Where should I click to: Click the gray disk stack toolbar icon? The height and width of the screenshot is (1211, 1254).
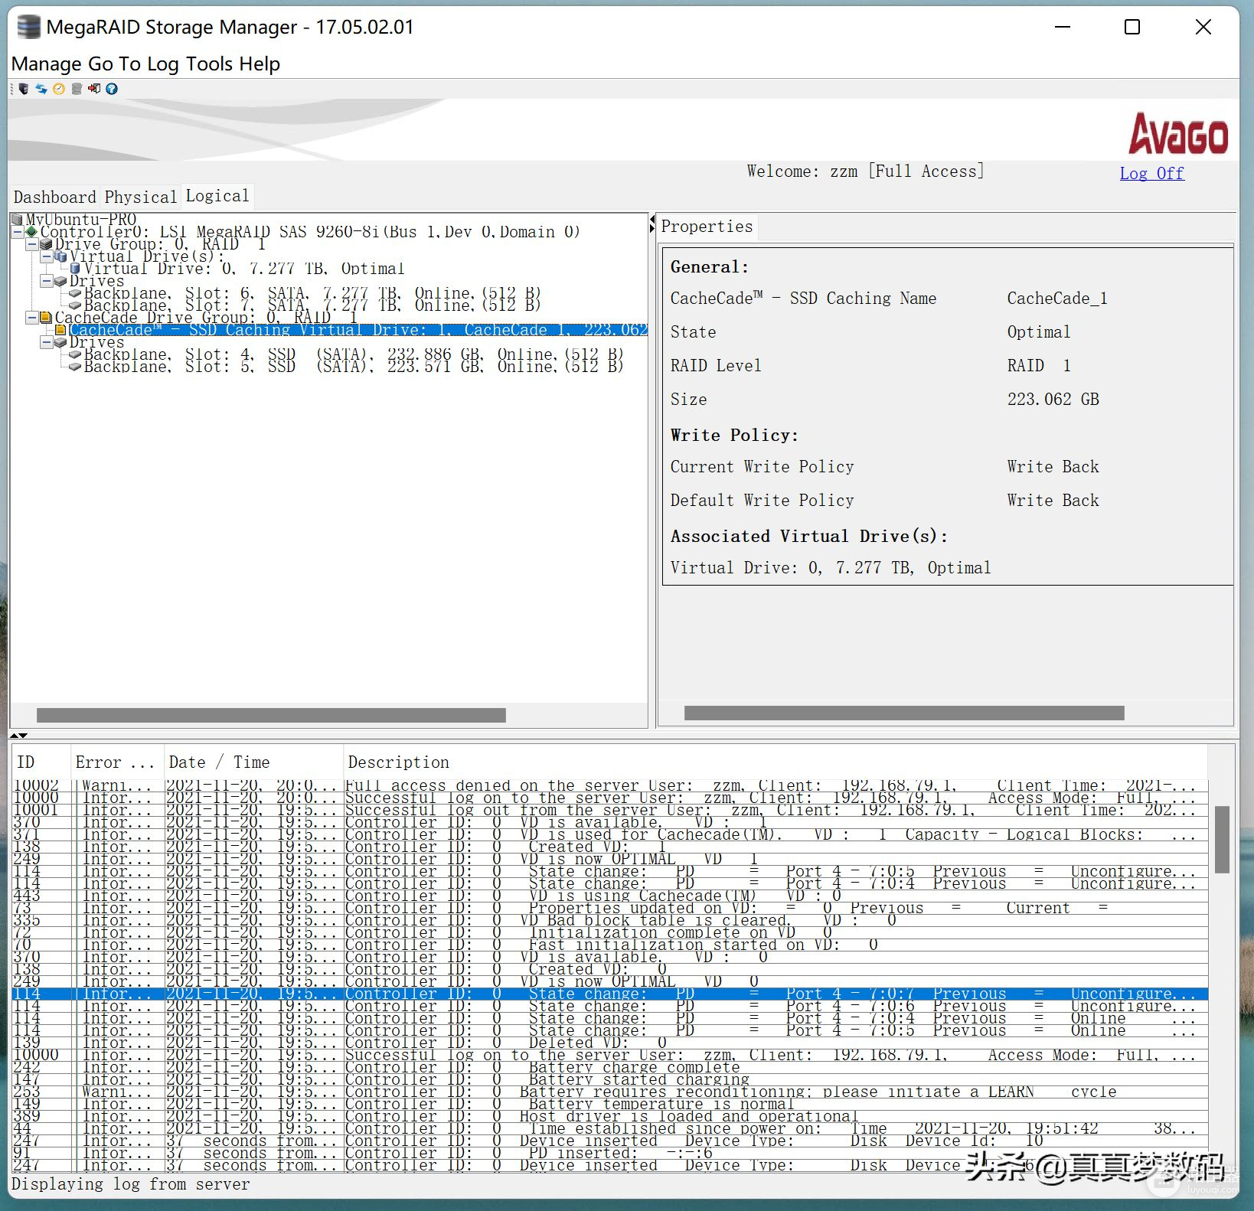click(x=77, y=89)
